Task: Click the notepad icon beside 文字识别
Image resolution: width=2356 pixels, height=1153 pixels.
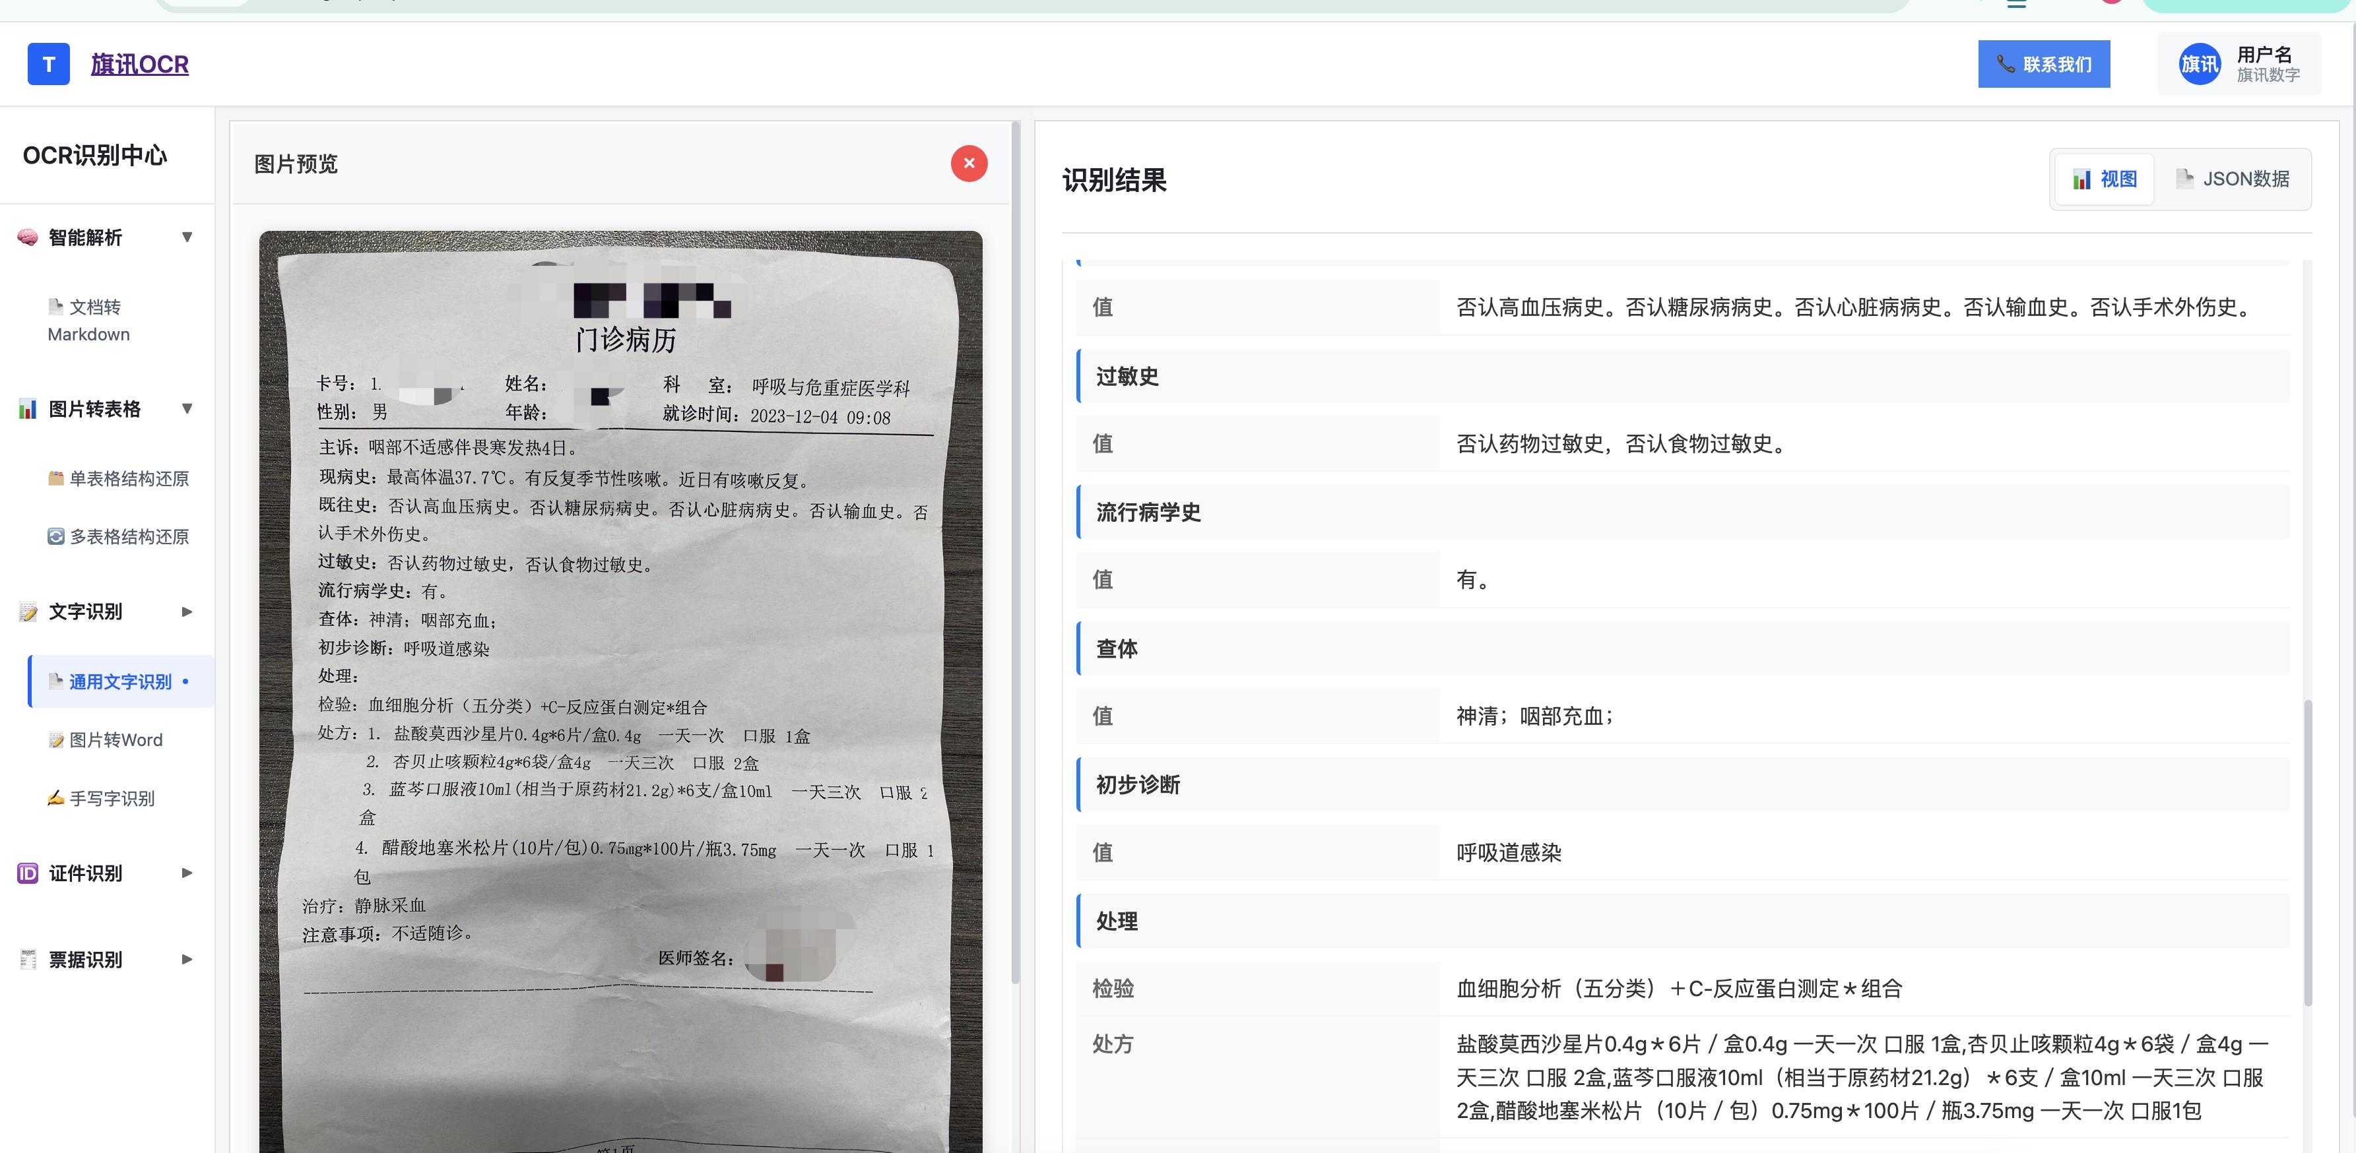Action: pyautogui.click(x=28, y=611)
